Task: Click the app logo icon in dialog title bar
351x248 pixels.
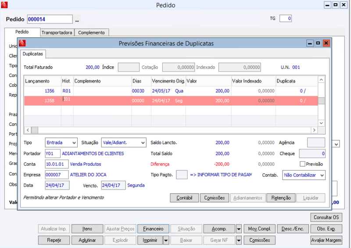Action: 22,43
